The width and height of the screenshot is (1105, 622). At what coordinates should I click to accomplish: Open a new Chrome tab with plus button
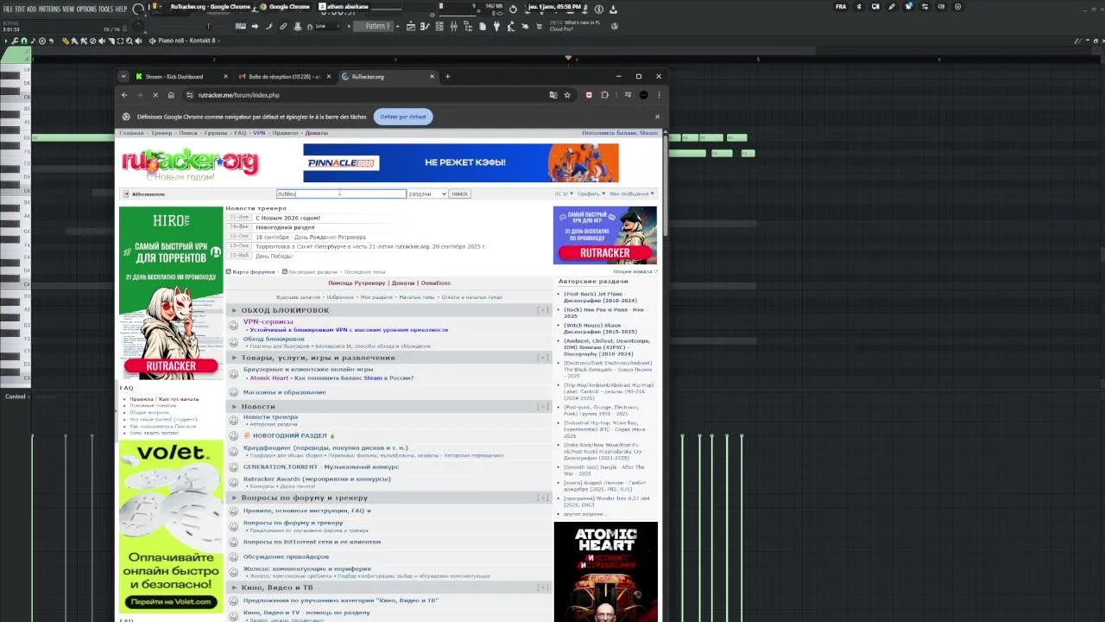pyautogui.click(x=447, y=76)
